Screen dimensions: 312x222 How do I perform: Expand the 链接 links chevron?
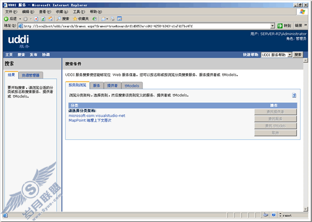(306, 25)
